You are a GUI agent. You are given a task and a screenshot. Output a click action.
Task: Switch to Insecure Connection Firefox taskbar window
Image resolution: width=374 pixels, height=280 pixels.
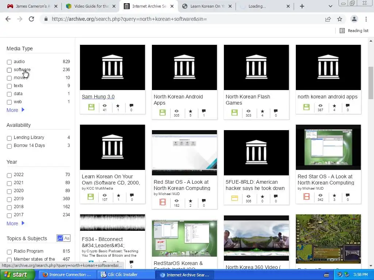67,275
